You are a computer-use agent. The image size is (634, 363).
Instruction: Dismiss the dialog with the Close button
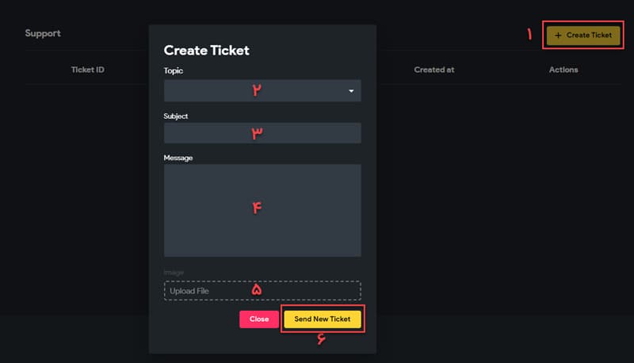click(259, 319)
